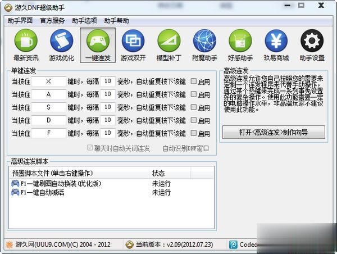
Task: Close the 游久DNF超级助手 window
Action: coord(321,5)
